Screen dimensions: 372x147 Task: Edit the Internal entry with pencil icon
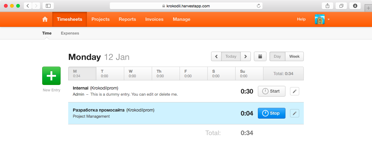click(294, 91)
